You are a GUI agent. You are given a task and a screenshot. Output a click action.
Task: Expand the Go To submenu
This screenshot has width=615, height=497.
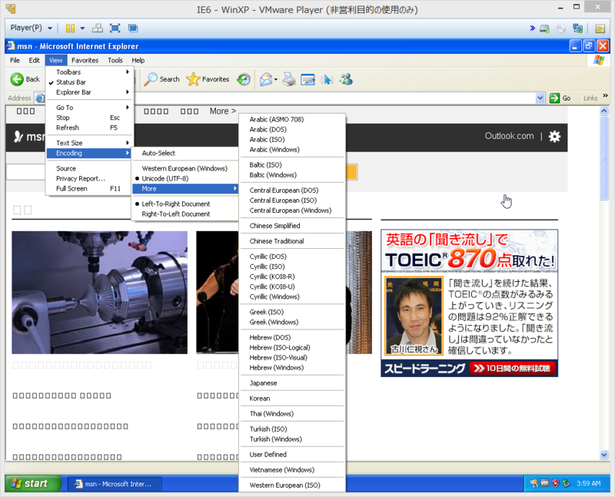(x=90, y=108)
